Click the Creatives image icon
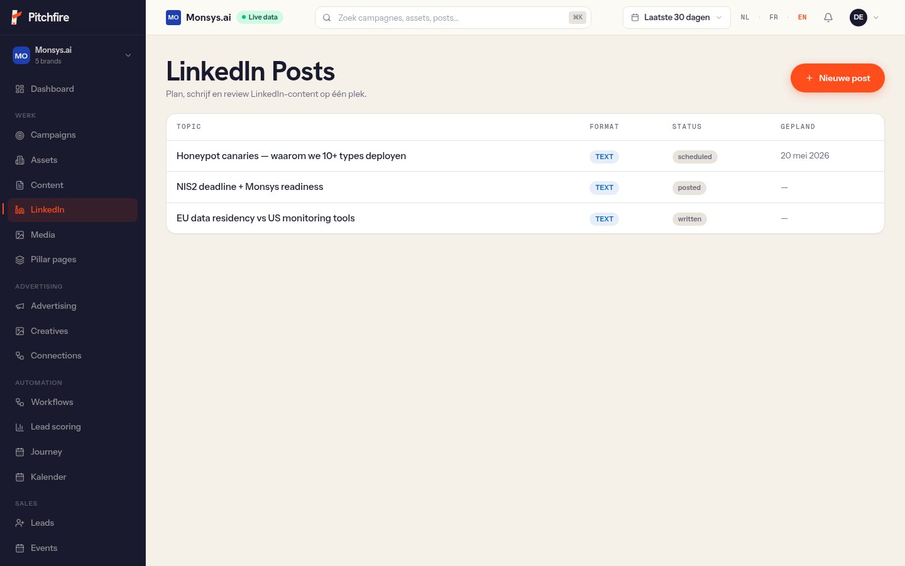 (x=20, y=331)
